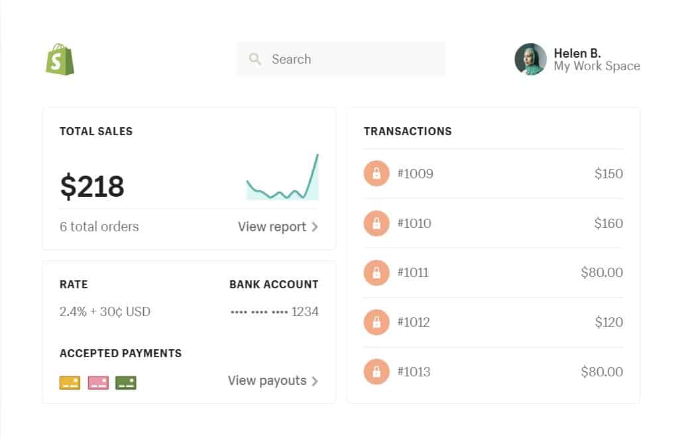This screenshot has height=440, width=682.
Task: Select the Total Sales panel title
Action: 95,131
